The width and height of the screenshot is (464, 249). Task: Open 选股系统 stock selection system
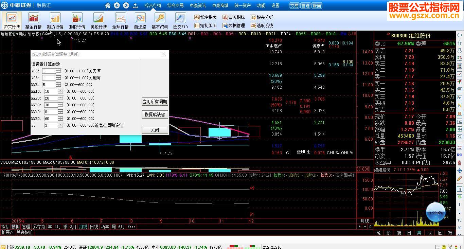tap(262, 25)
